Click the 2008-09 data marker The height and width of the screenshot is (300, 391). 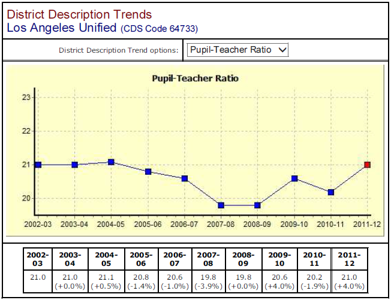pyautogui.click(x=258, y=205)
